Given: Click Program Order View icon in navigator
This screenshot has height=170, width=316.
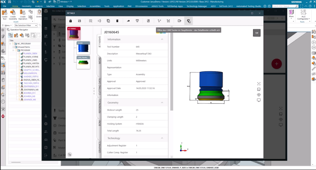Looking at the screenshot, I should 11,36.
